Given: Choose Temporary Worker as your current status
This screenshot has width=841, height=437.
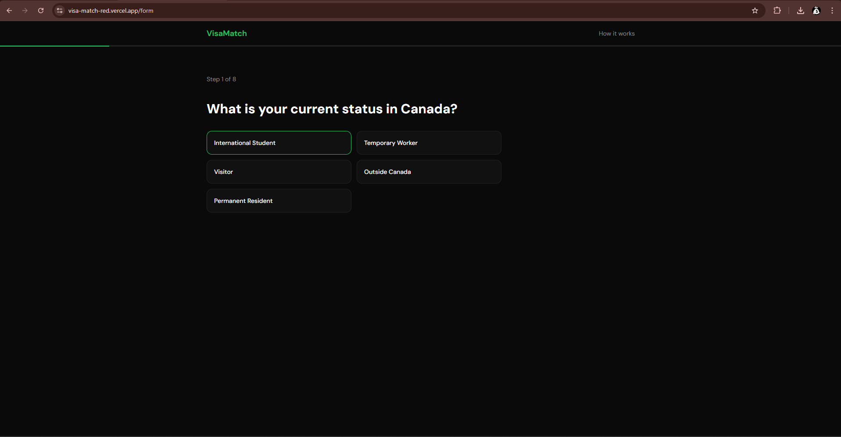Looking at the screenshot, I should (429, 142).
